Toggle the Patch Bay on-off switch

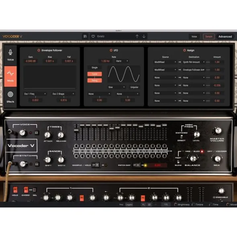click(136, 165)
